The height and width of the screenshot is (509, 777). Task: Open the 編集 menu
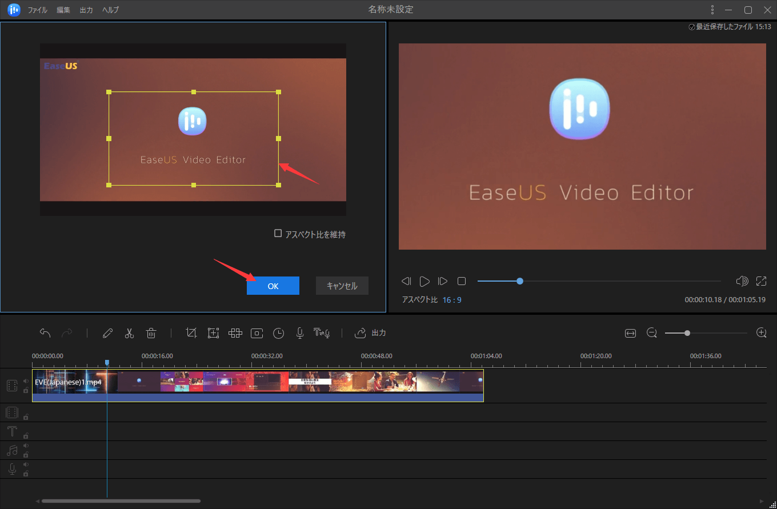click(x=63, y=10)
